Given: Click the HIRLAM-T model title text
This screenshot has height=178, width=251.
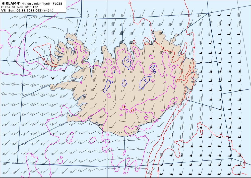Looking at the screenshot, I should (10, 4).
